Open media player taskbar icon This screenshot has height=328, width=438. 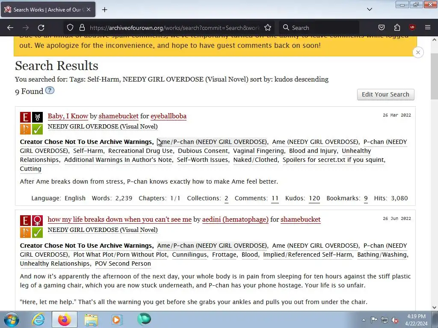tap(117, 319)
